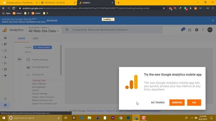Go to the Analytics Home sidebar icon
Image resolution: width=216 pixels, height=121 pixels.
click(5, 38)
